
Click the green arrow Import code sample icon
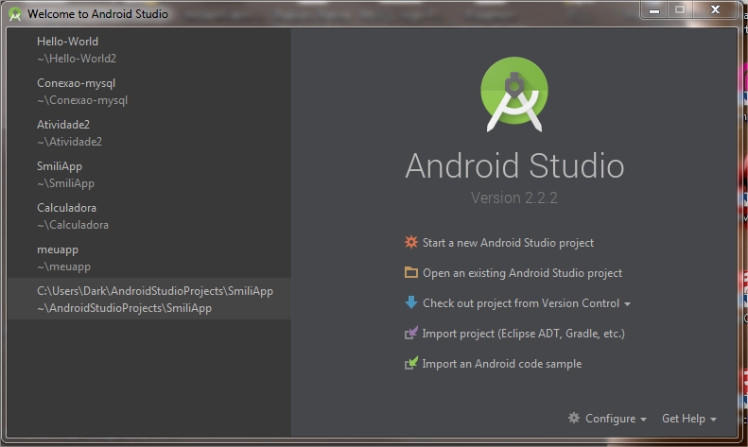(x=410, y=363)
